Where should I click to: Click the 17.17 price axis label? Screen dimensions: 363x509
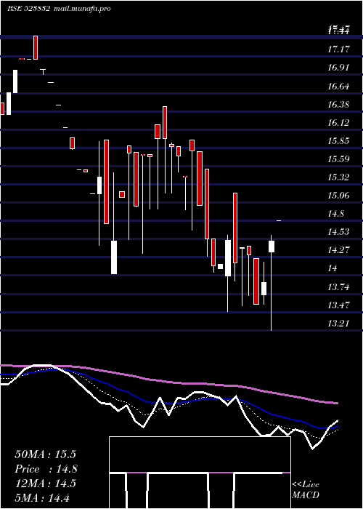click(339, 49)
